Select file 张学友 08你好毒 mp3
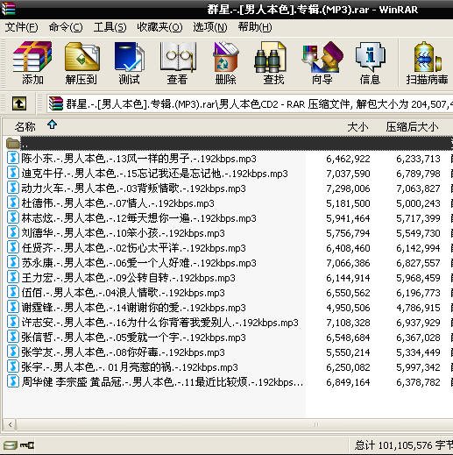The image size is (453, 455). [123, 352]
